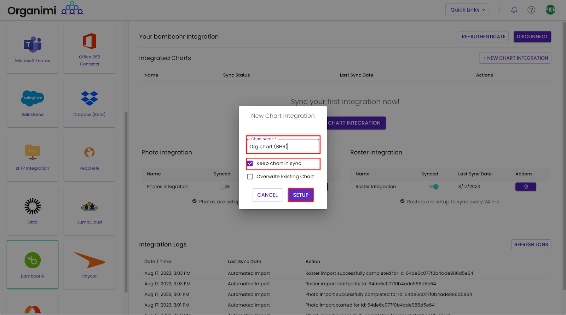
Task: Click 'Your bamboohr Integration' heading
Action: point(179,37)
